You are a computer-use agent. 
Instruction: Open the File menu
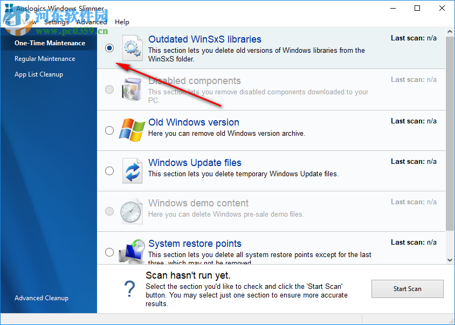click(x=10, y=22)
